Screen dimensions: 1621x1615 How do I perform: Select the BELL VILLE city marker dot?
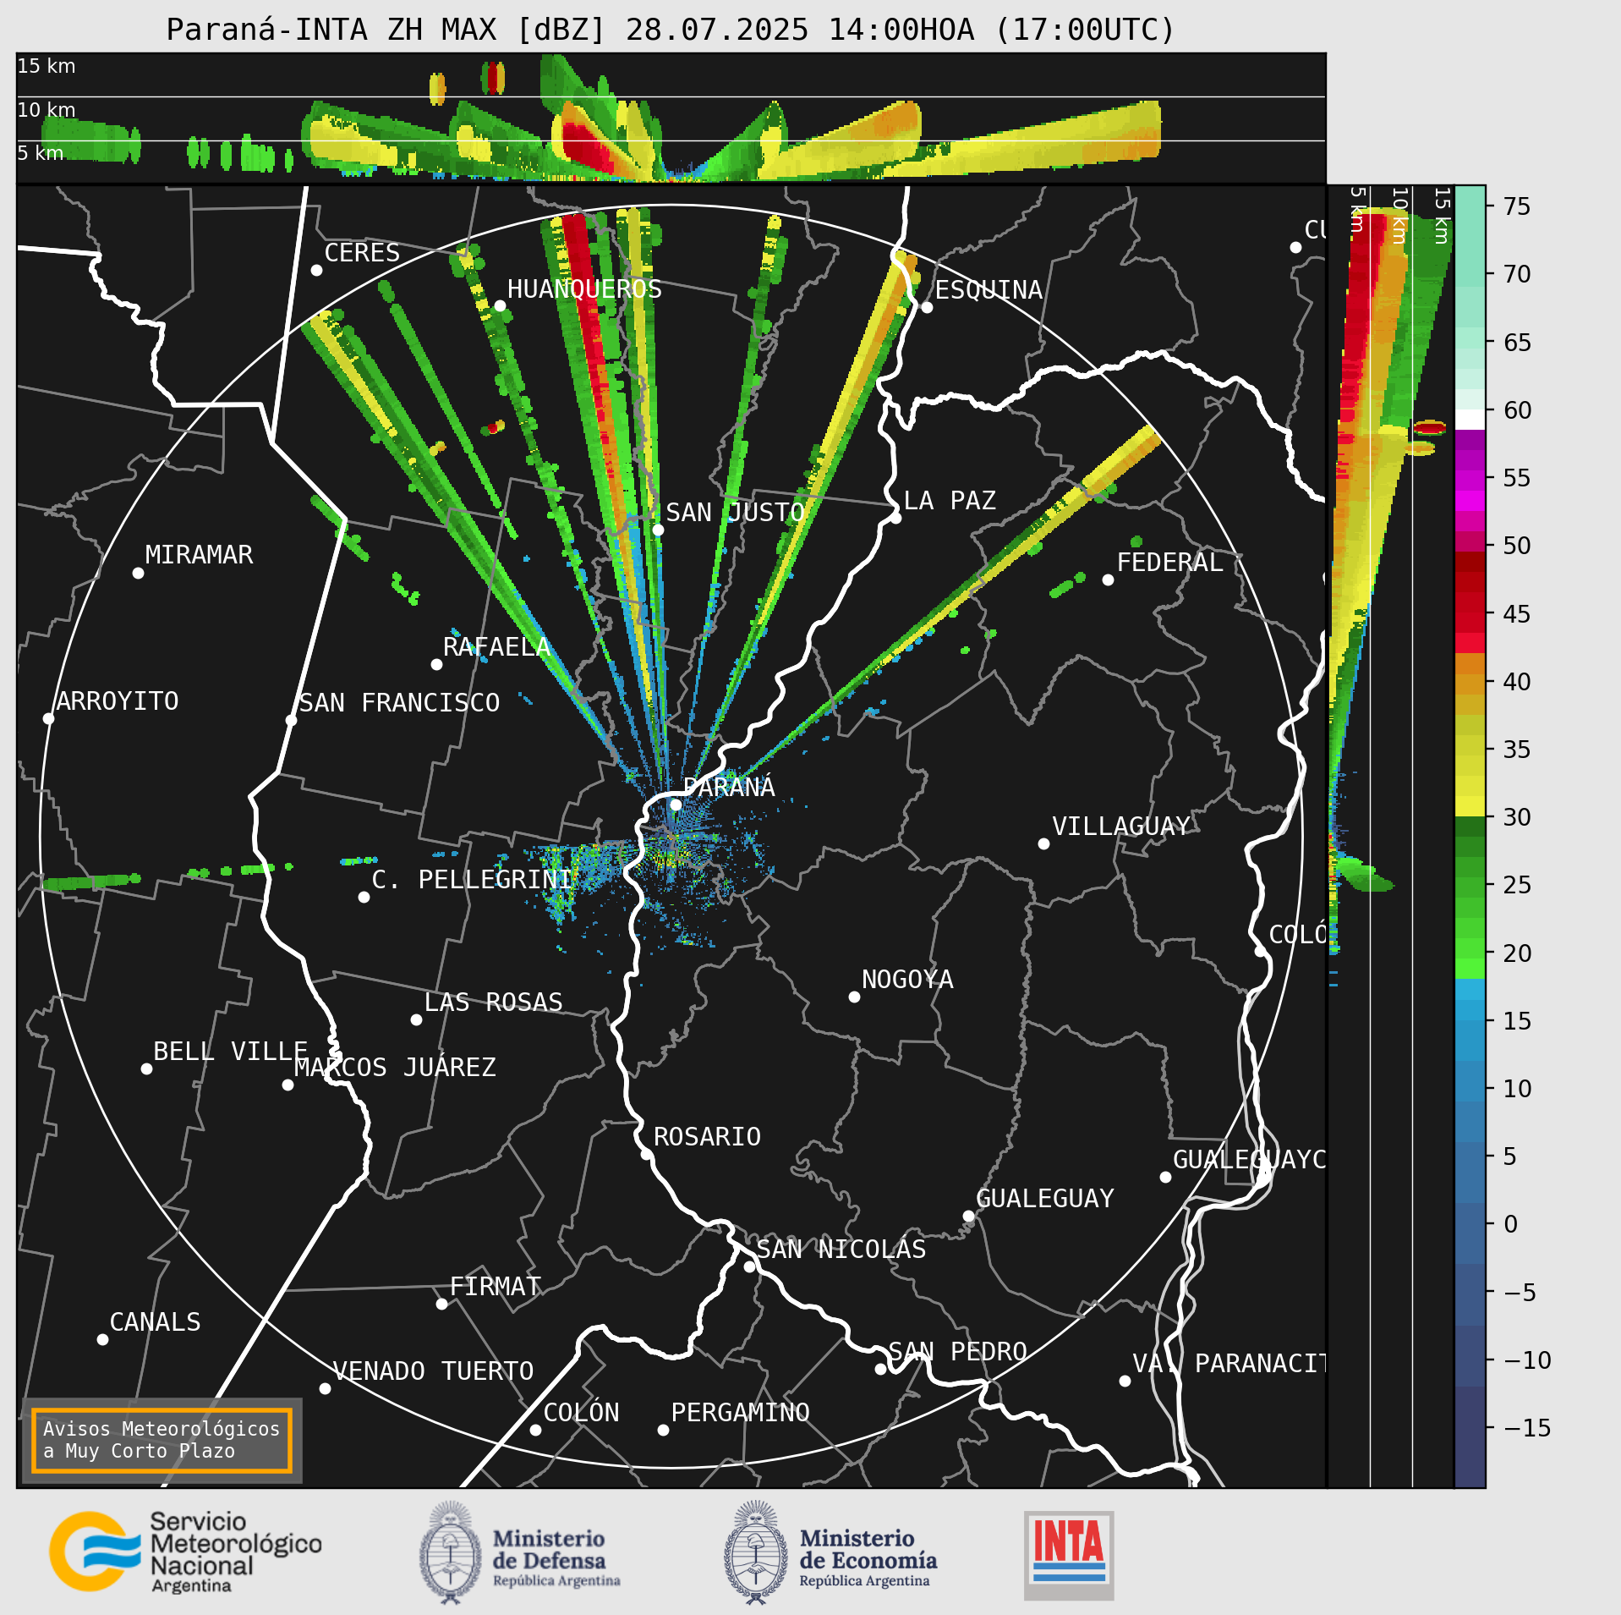click(146, 1068)
